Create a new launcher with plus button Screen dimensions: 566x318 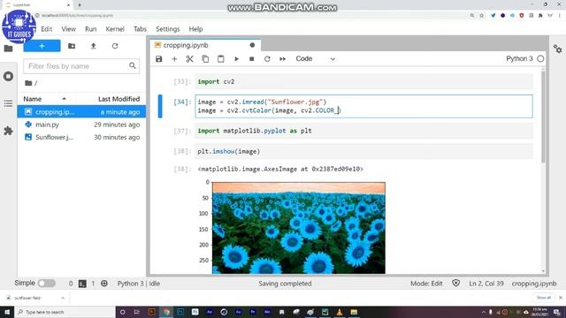(x=42, y=46)
